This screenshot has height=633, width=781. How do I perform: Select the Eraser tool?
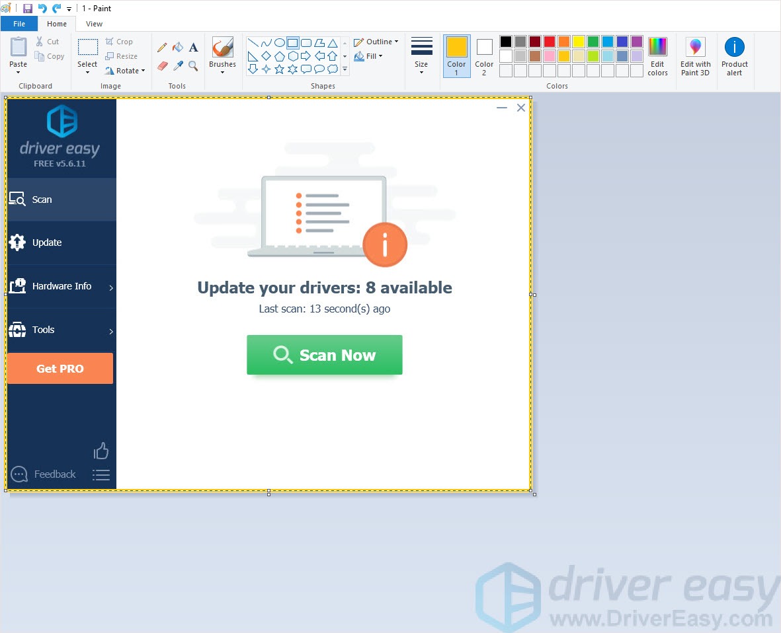(162, 66)
